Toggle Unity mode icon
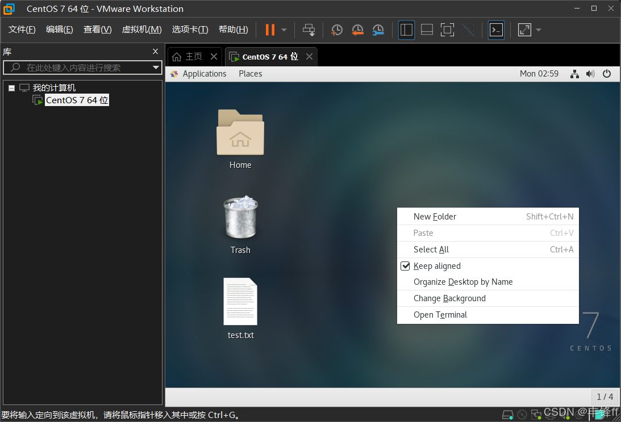 pos(468,29)
